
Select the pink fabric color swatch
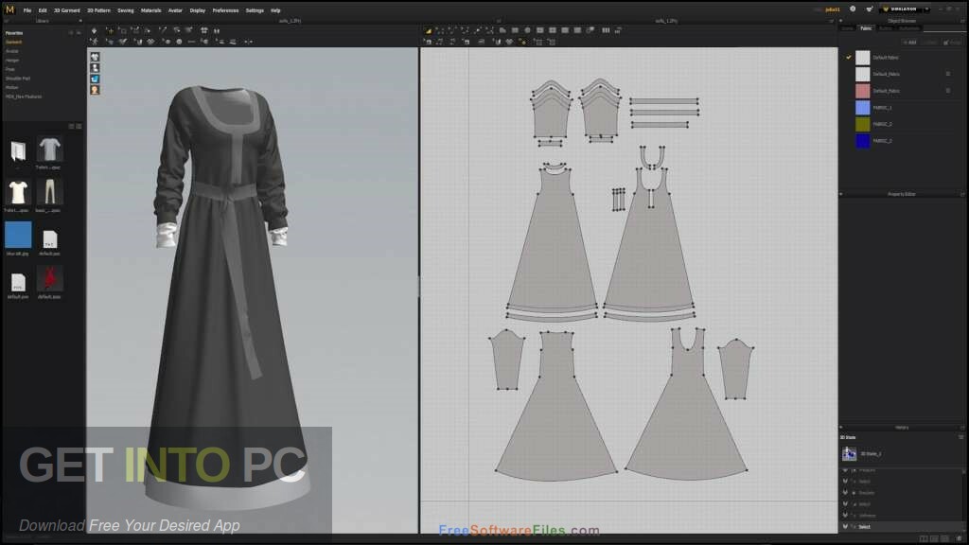coord(863,91)
